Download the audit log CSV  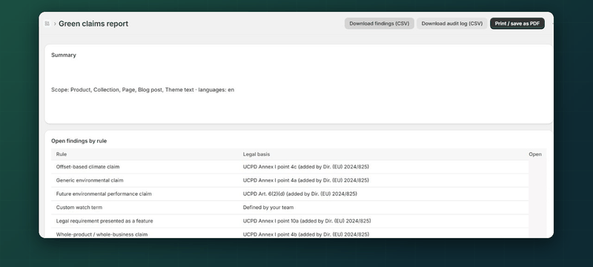click(452, 24)
